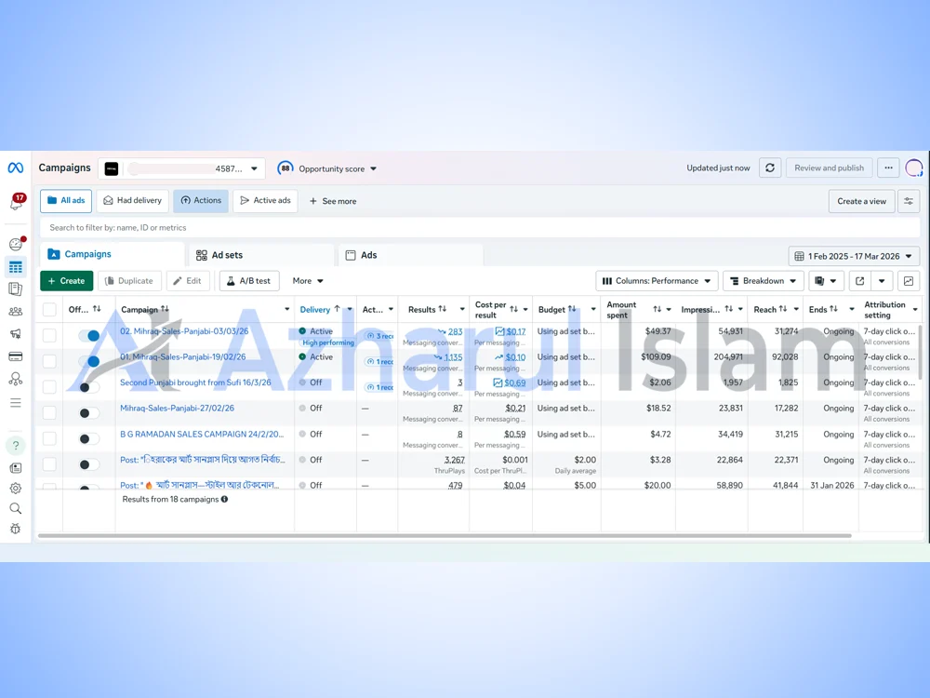Open the notifications bell with 17 badge
This screenshot has width=930, height=698.
(17, 202)
